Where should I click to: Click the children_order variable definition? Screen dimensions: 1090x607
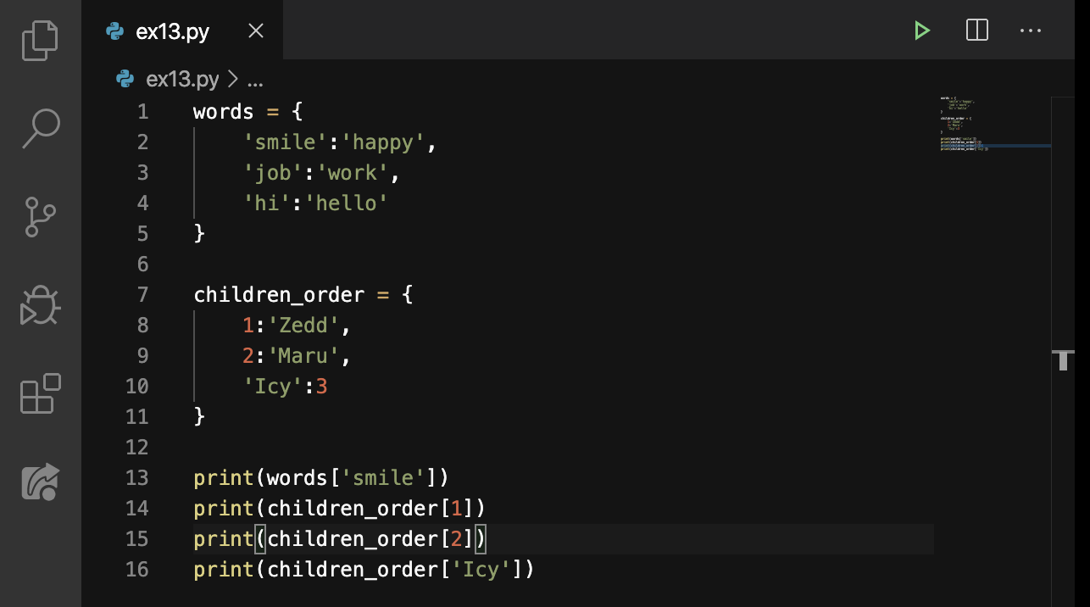coord(279,295)
